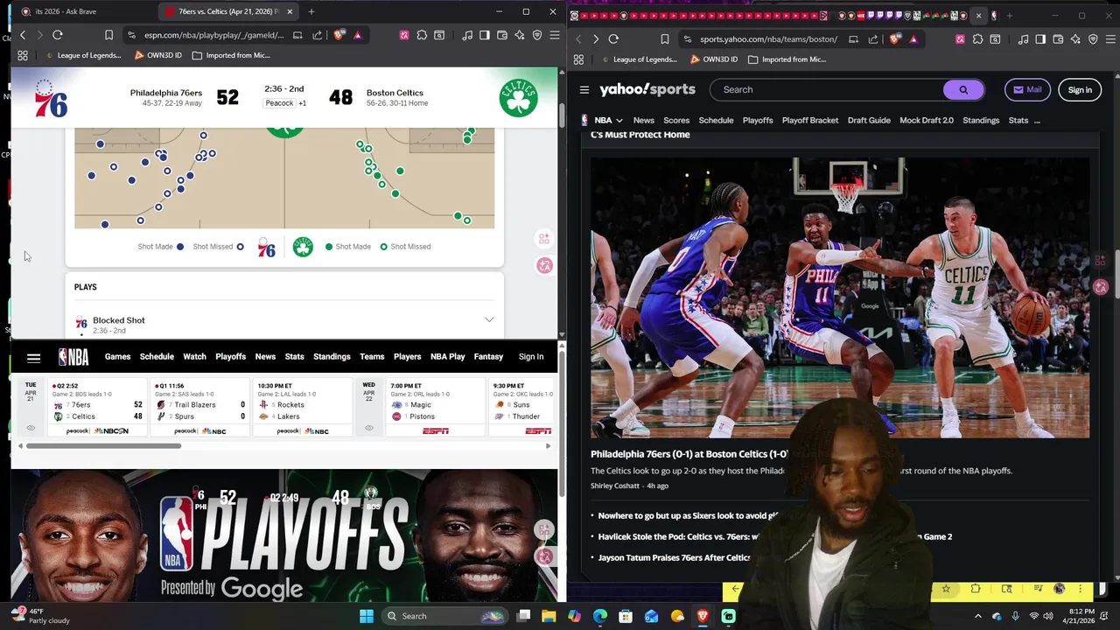Click the purple Yahoo search magnifier button
Screen dimensions: 1120x630
click(x=963, y=89)
